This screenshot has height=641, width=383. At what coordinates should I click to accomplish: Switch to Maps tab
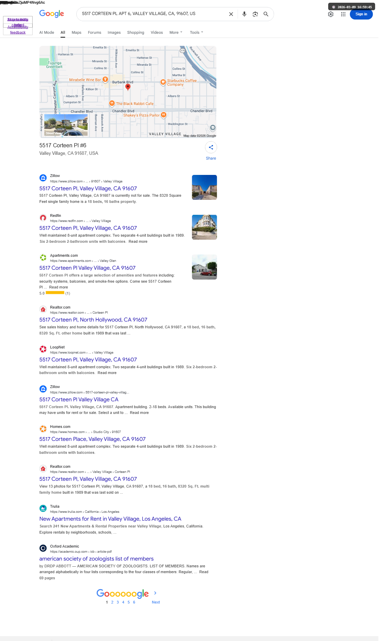tap(76, 32)
